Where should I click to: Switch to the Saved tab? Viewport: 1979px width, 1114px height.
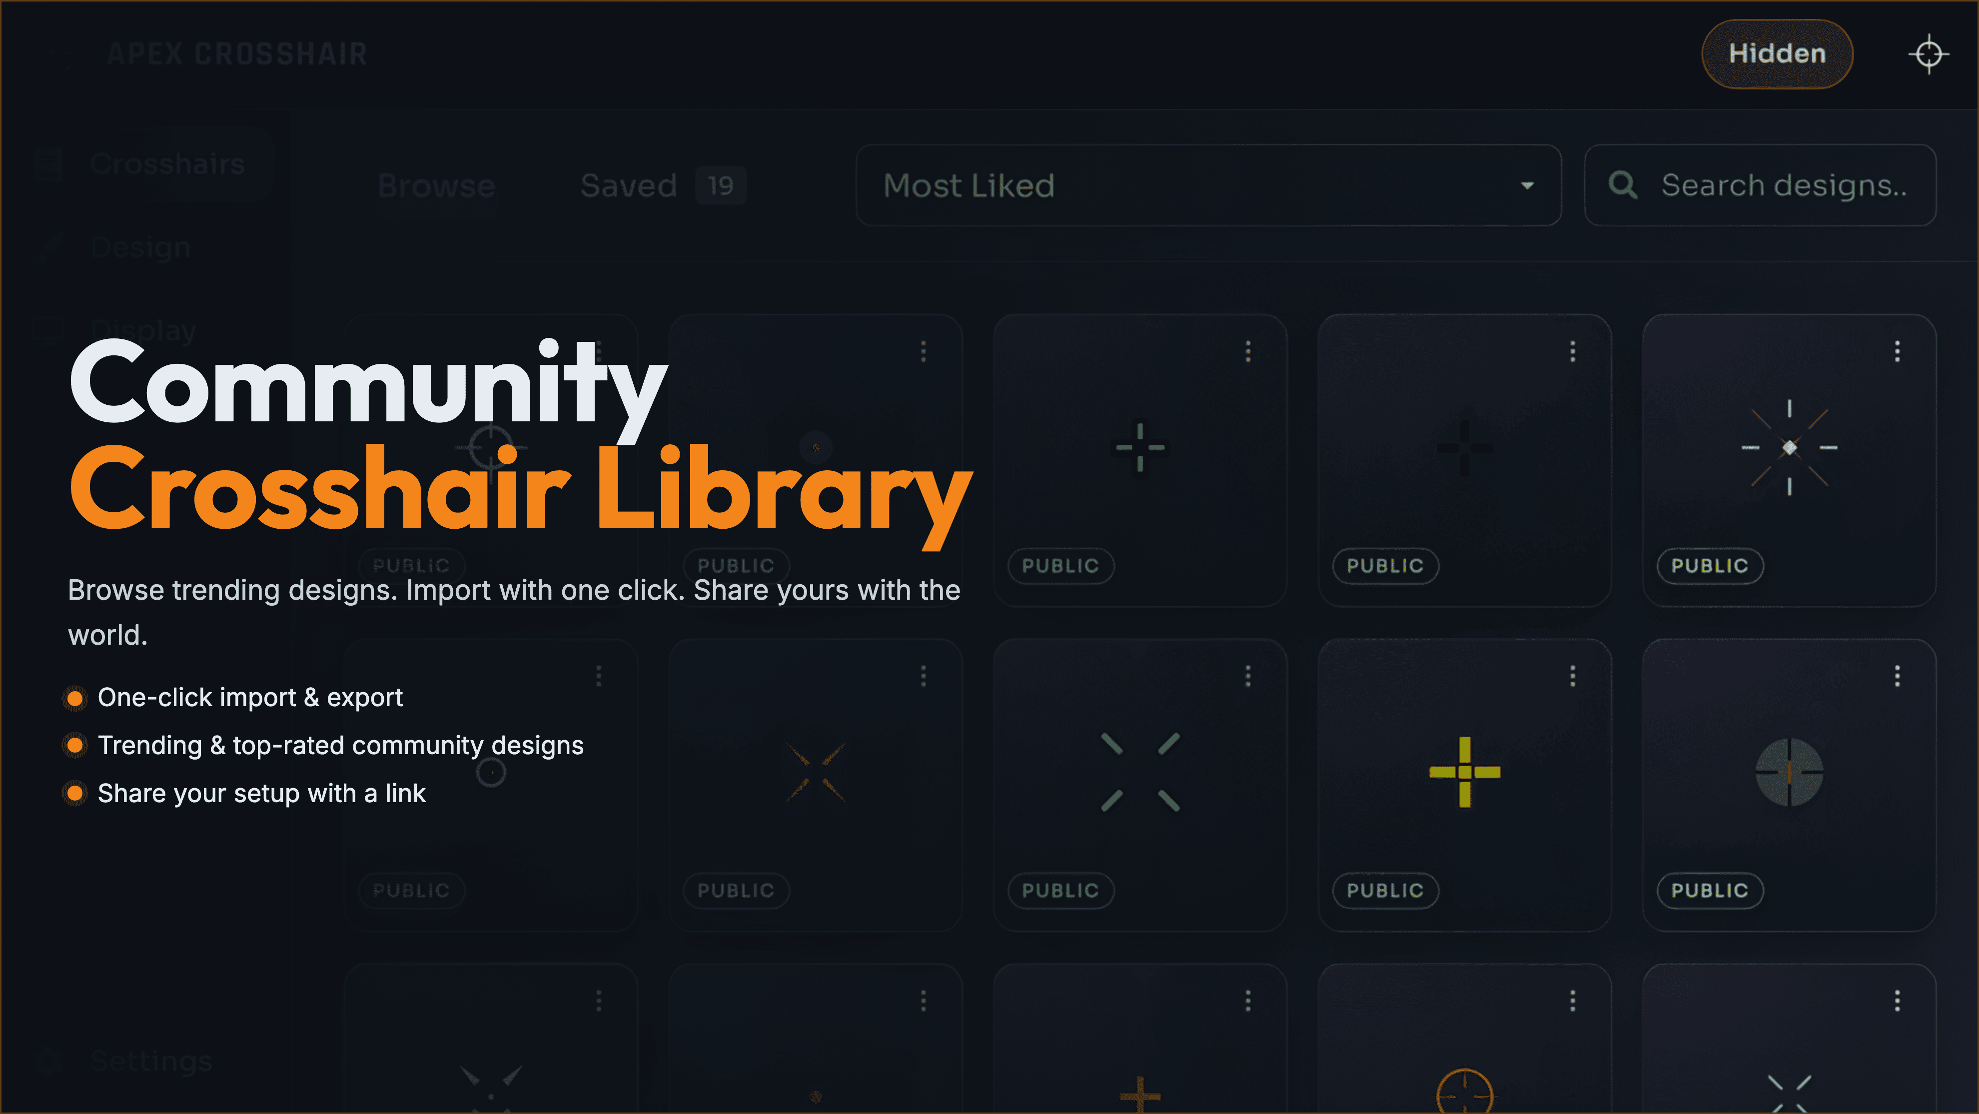pos(628,185)
